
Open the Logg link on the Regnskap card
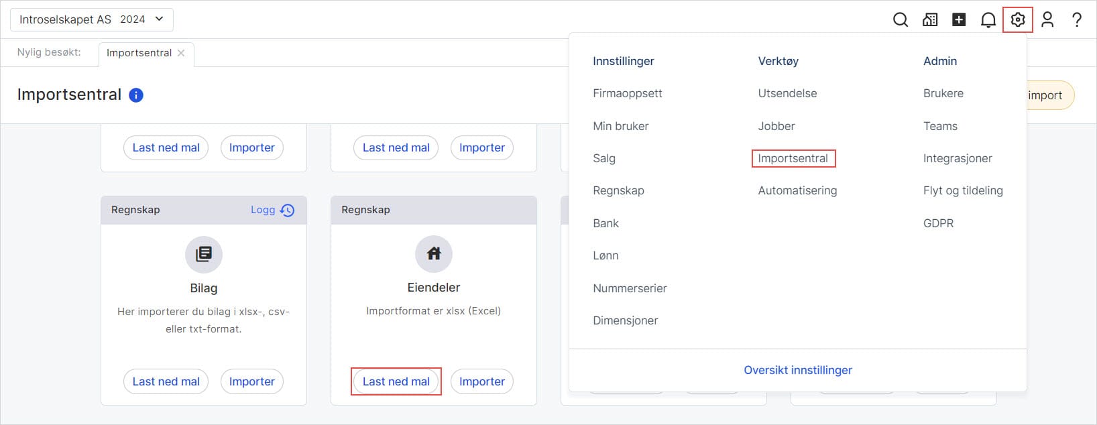[x=262, y=210]
